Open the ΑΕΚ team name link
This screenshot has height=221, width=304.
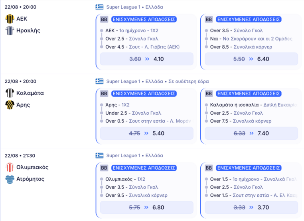pos(22,19)
